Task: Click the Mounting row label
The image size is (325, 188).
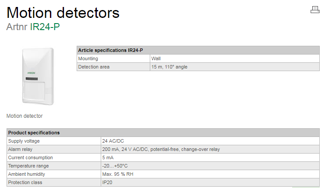Action: click(x=88, y=58)
